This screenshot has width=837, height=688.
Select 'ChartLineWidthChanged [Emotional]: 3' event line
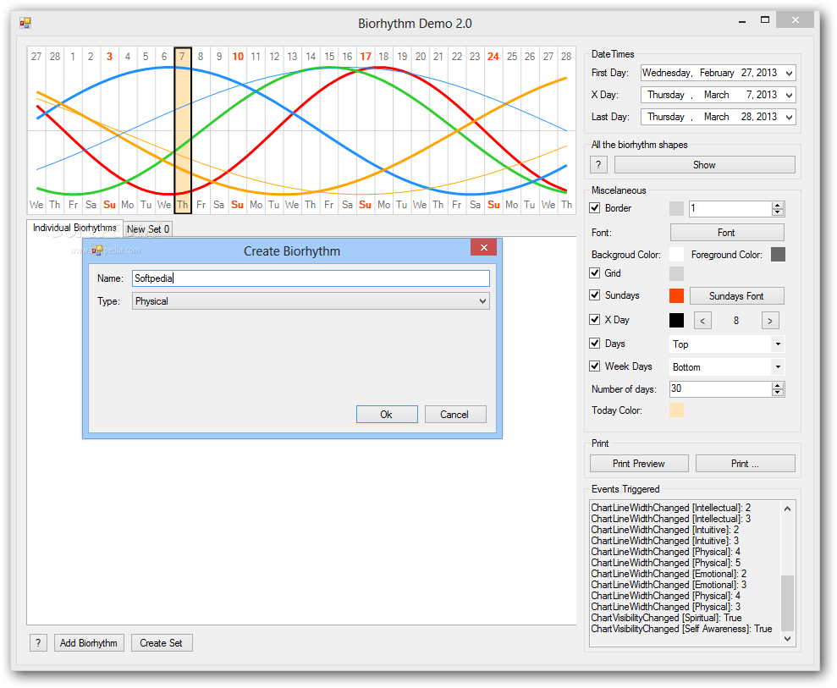669,585
